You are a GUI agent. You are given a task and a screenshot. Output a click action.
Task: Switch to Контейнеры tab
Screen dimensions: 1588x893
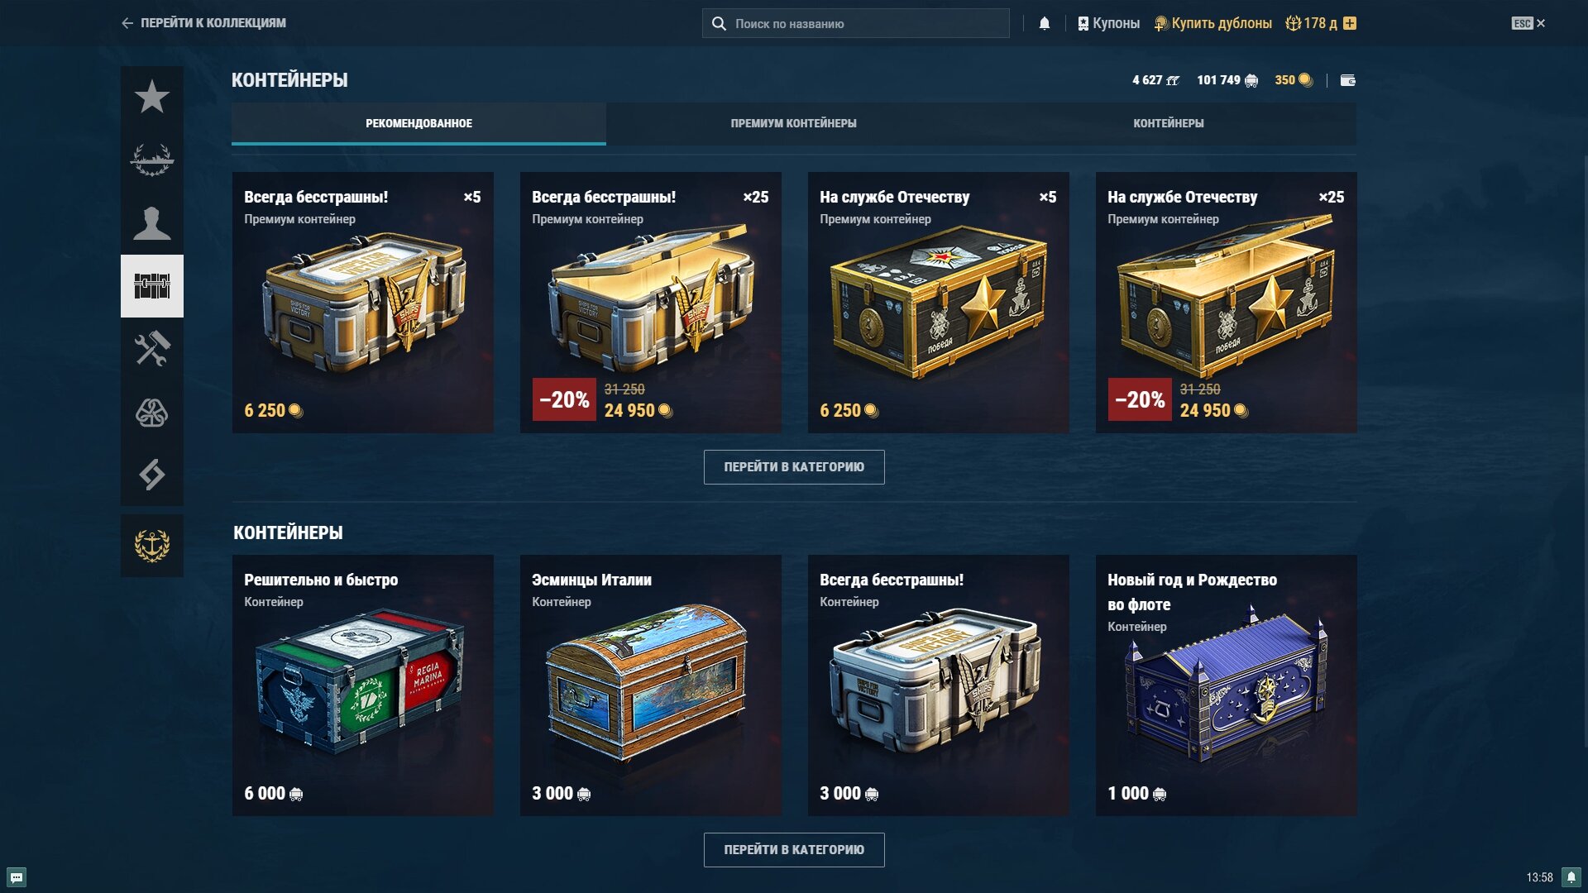[x=1168, y=123]
